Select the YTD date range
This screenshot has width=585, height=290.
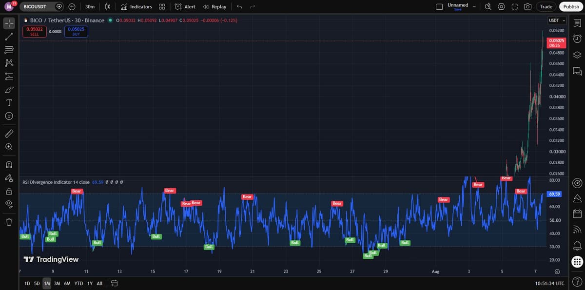point(78,283)
